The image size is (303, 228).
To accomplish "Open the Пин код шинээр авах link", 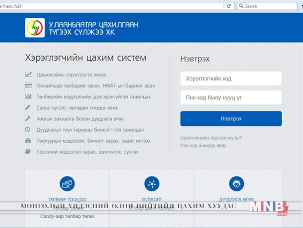I will click(203, 145).
